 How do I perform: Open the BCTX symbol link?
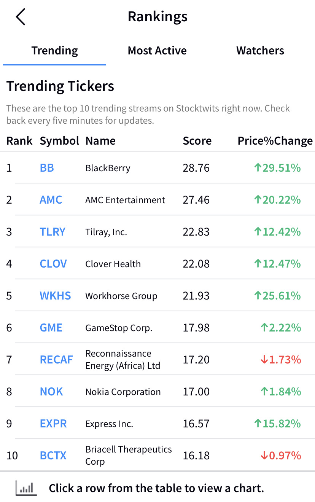tap(53, 456)
